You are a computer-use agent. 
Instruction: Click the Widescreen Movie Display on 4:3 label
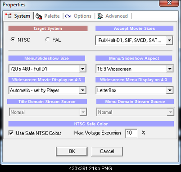point(47,79)
